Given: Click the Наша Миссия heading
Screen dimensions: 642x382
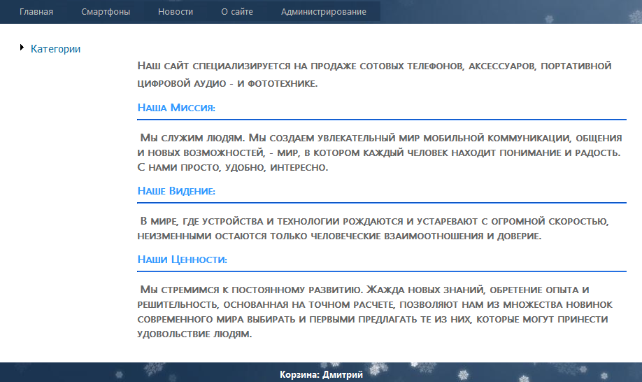Looking at the screenshot, I should [x=176, y=107].
